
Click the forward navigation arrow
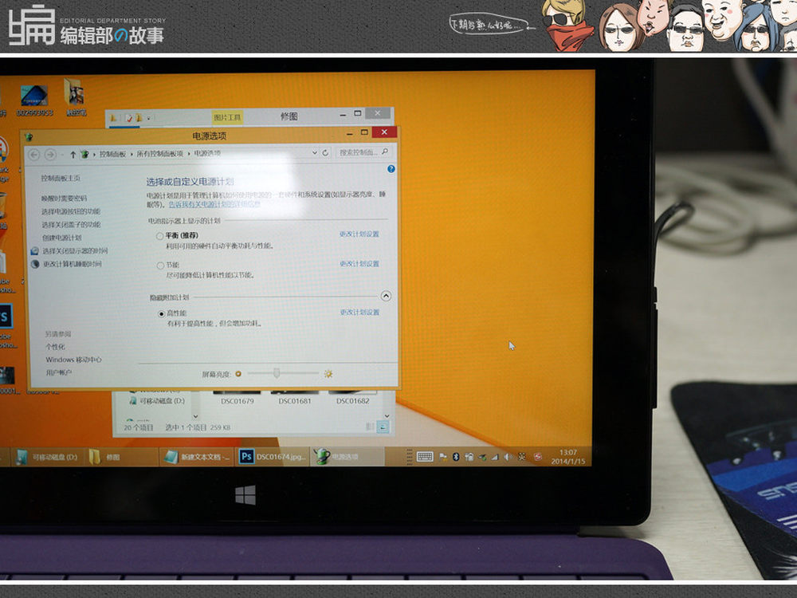click(x=49, y=154)
